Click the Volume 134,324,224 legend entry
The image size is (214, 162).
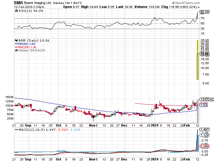coord(31,50)
